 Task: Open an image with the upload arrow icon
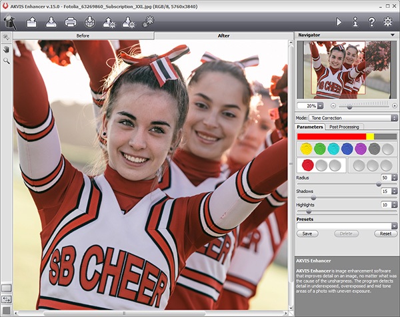(x=31, y=22)
